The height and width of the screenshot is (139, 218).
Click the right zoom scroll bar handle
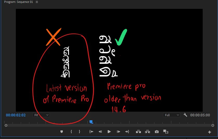point(213,125)
